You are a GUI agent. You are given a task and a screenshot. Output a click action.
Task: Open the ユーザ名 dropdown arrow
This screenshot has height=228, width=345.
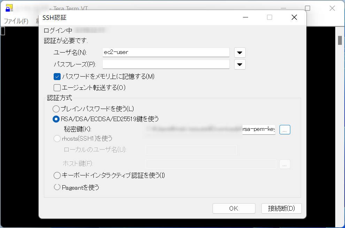(x=240, y=53)
